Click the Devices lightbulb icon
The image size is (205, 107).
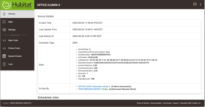[4, 14]
